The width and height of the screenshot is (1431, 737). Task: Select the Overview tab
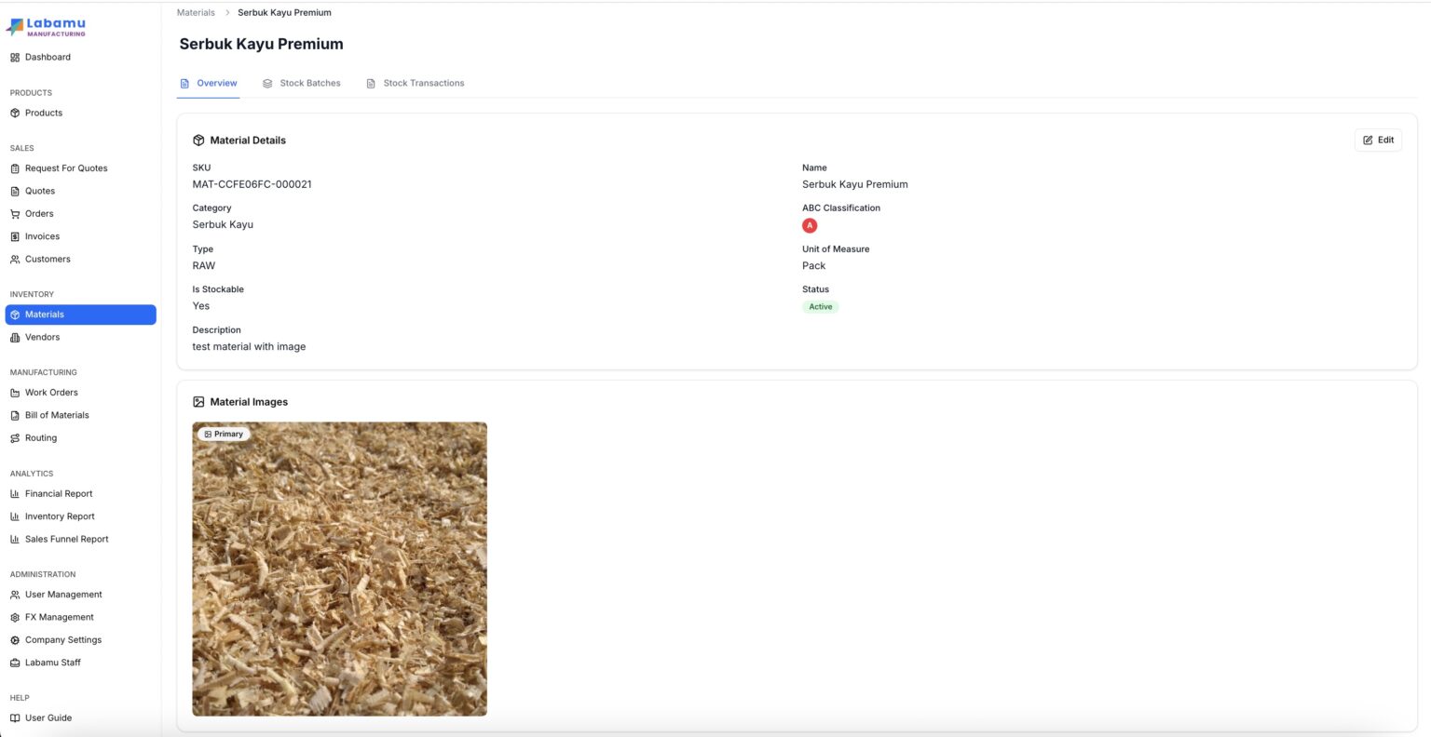(x=209, y=84)
